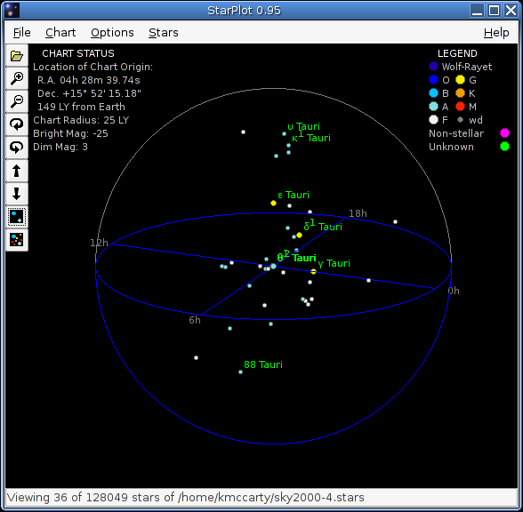The height and width of the screenshot is (512, 523).
Task: Rotate chart with the lower curved arrow icon
Action: 17,148
